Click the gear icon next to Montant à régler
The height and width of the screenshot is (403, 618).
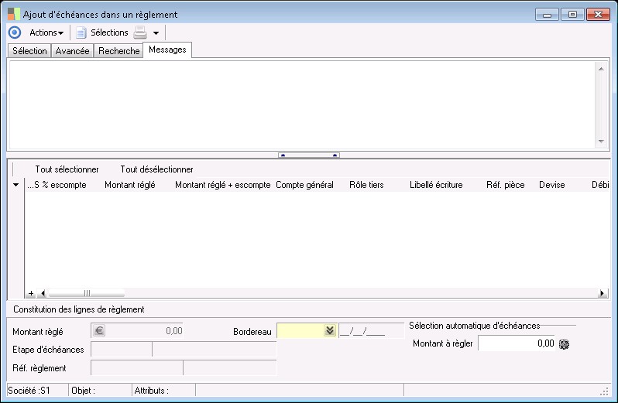[564, 344]
